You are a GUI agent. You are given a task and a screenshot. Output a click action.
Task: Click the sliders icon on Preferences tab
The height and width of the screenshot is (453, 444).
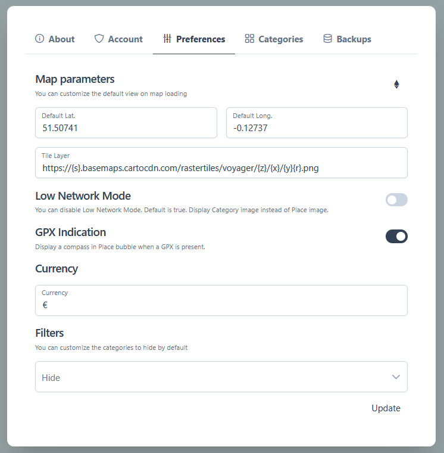167,39
